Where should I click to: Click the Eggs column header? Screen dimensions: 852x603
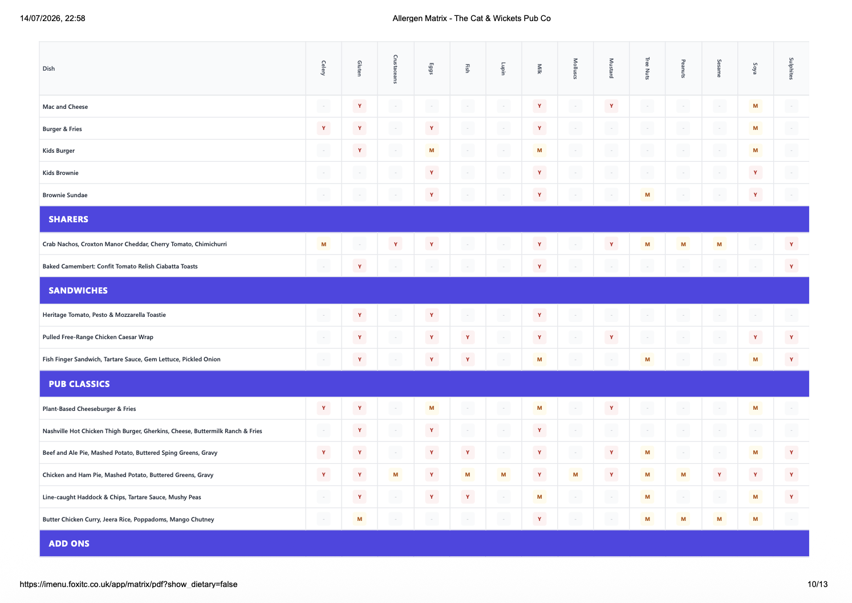pyautogui.click(x=431, y=68)
